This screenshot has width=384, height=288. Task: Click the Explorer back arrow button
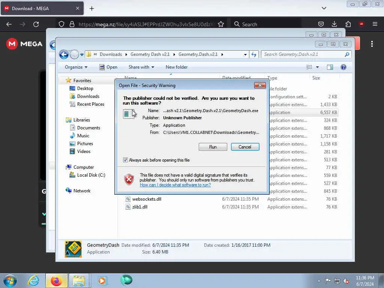(x=64, y=54)
